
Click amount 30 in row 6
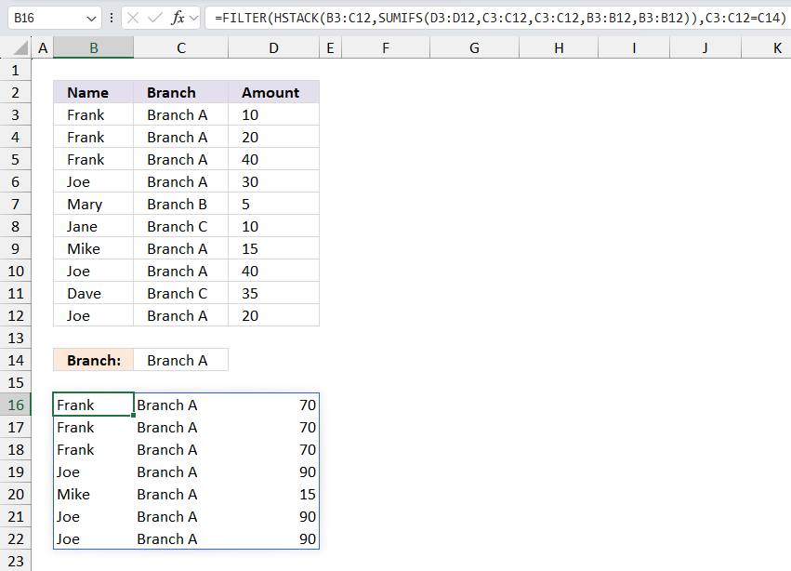[x=274, y=181]
